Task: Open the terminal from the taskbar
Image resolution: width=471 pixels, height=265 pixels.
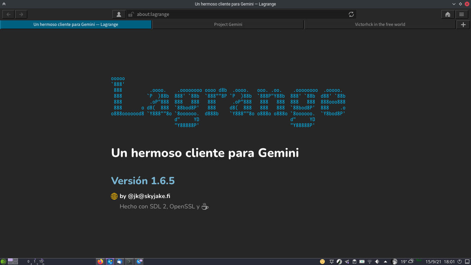Action: click(x=129, y=261)
